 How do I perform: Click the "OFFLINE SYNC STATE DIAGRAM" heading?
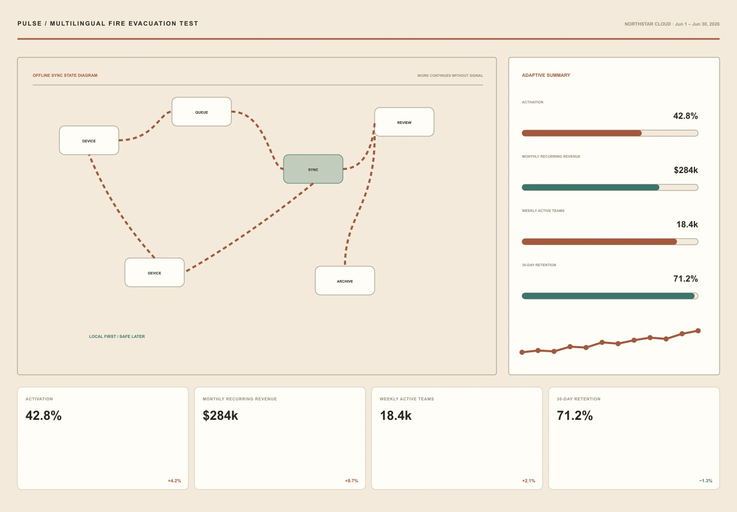[x=65, y=75]
